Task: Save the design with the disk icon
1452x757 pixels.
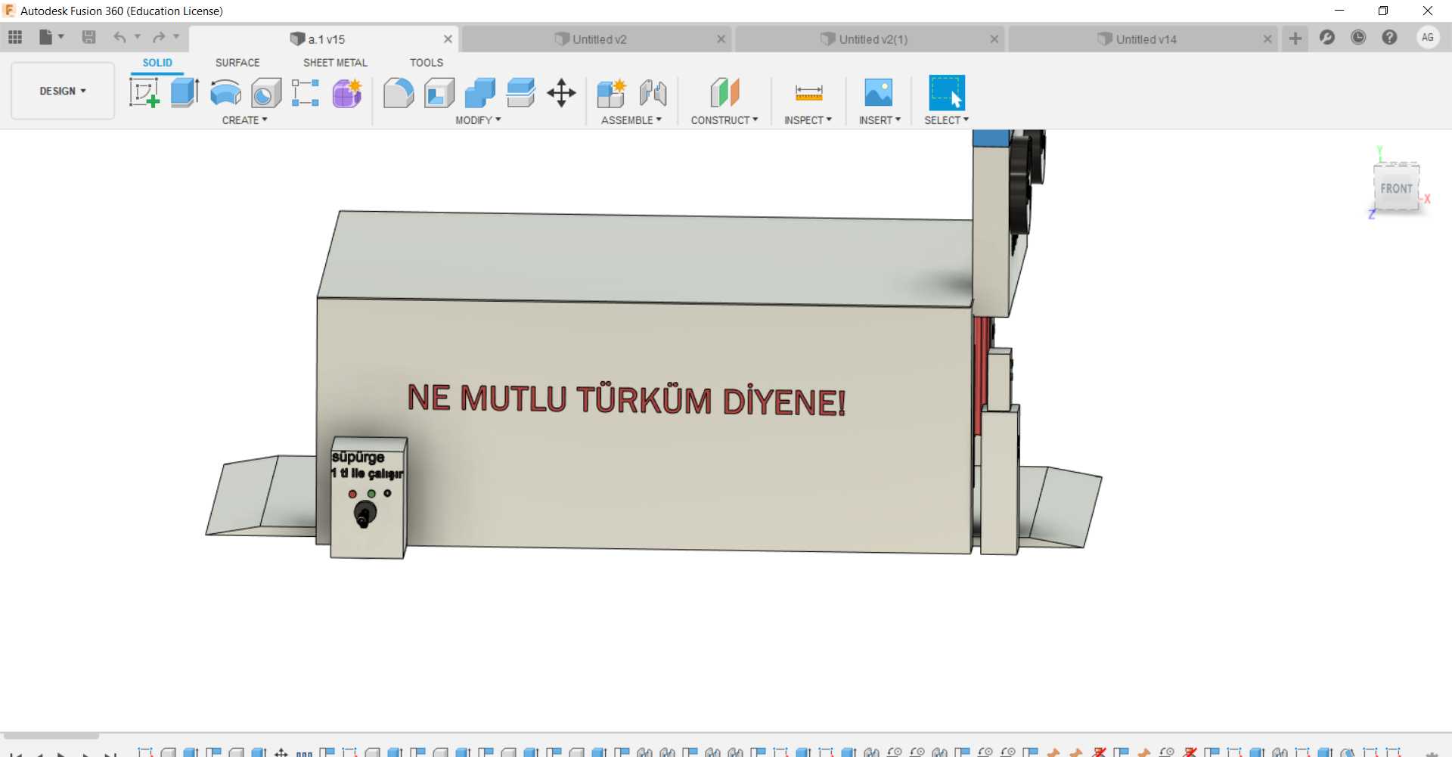Action: (x=88, y=37)
